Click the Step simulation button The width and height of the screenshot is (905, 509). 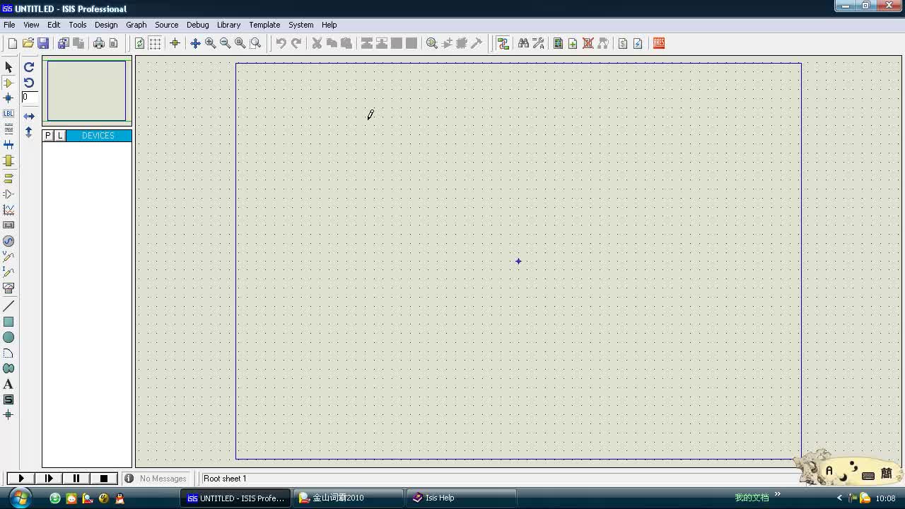[49, 479]
